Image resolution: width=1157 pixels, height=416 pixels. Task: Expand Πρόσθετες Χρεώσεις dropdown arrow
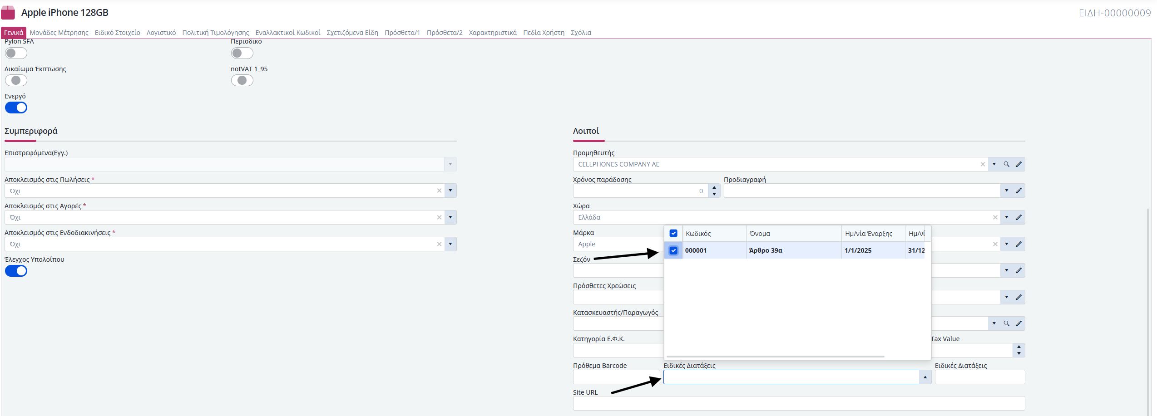coord(1006,297)
